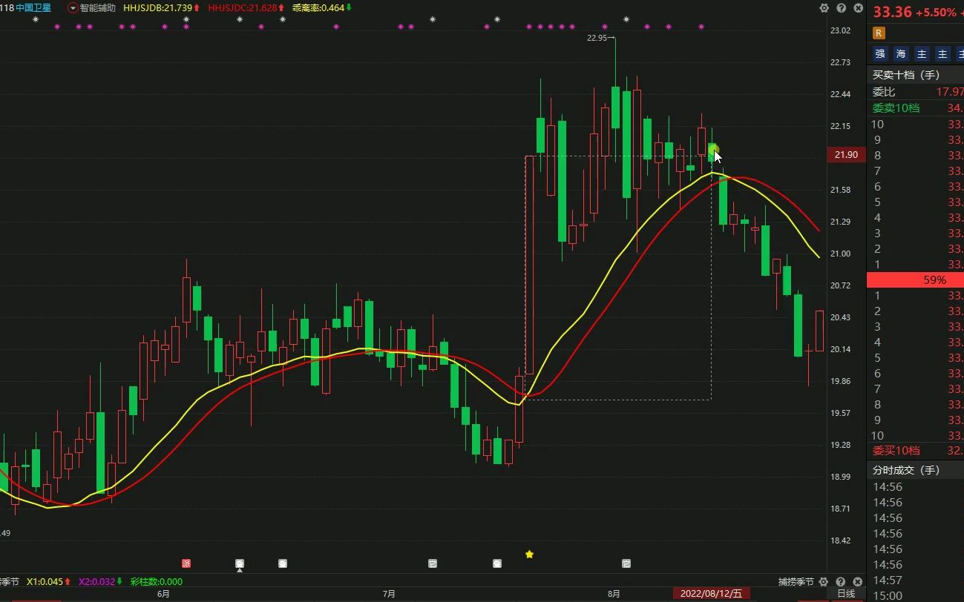Click X1:0.045 indicator value
Screen dimensions: 964x602
45,582
